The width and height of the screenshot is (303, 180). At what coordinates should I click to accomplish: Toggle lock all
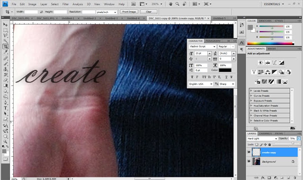pyautogui.click(x=269, y=145)
